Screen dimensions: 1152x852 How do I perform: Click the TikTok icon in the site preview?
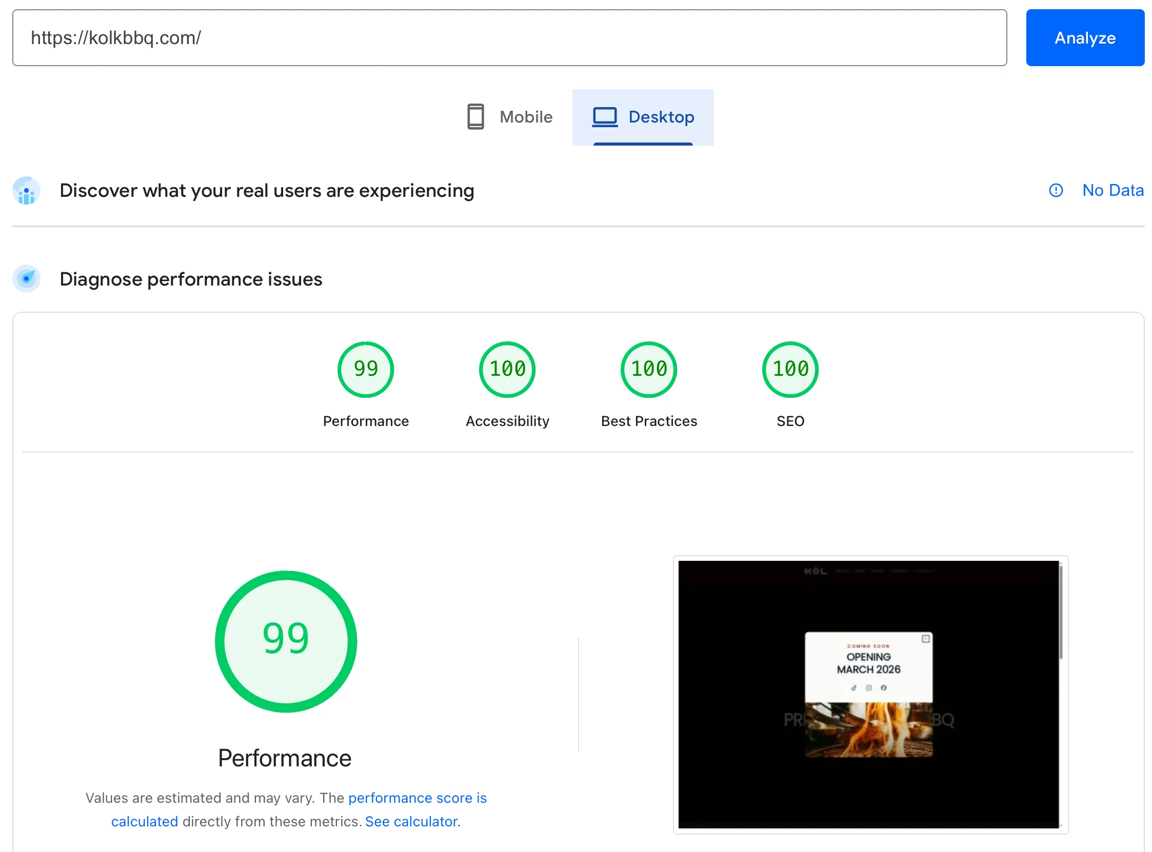pyautogui.click(x=855, y=687)
